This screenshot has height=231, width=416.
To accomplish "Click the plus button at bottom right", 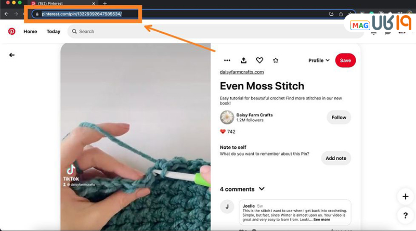I will click(405, 197).
